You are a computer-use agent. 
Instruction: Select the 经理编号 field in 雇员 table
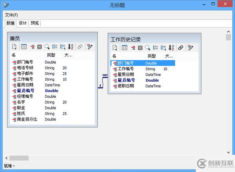pyautogui.click(x=25, y=96)
